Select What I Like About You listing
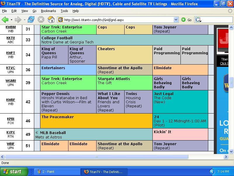The width and height of the screenshot is (234, 176). coord(111,102)
